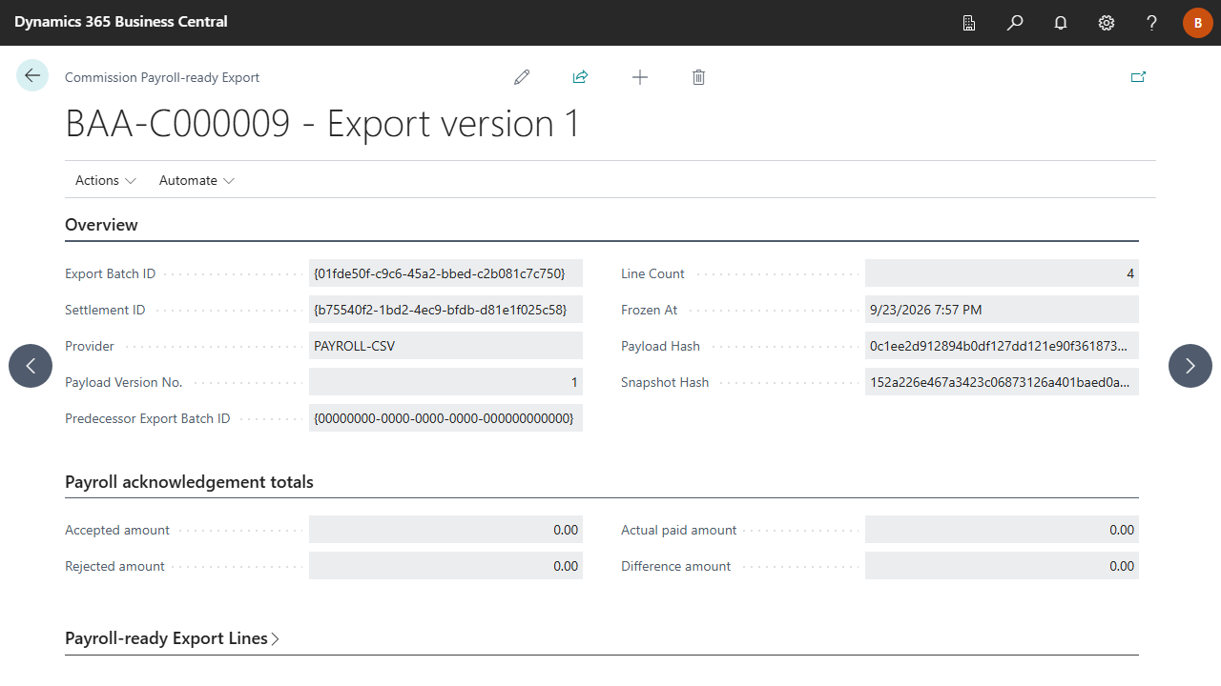
Task: Delete record using trash icon
Action: tap(698, 77)
